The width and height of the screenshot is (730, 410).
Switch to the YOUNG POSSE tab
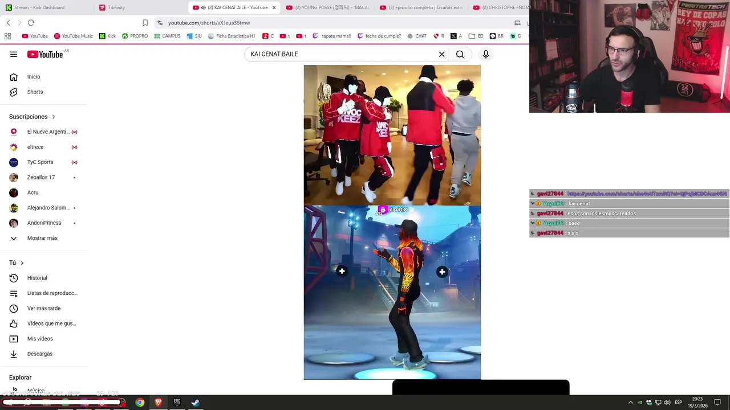[x=328, y=7]
